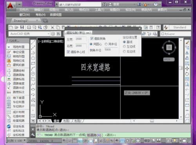Open command line wrench settings

pos(33,135)
